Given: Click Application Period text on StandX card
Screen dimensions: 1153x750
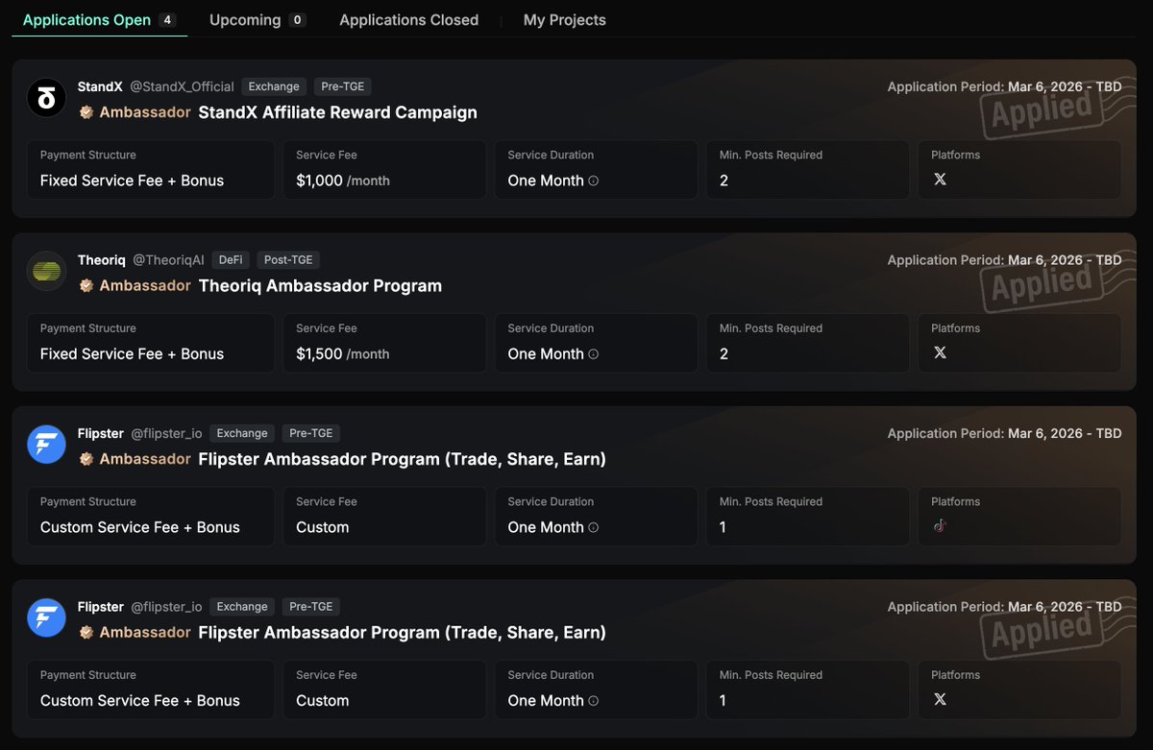Looking at the screenshot, I should click(x=1004, y=86).
